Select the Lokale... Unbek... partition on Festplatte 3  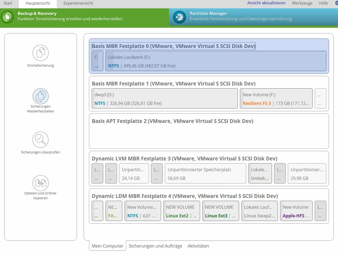click(x=260, y=173)
